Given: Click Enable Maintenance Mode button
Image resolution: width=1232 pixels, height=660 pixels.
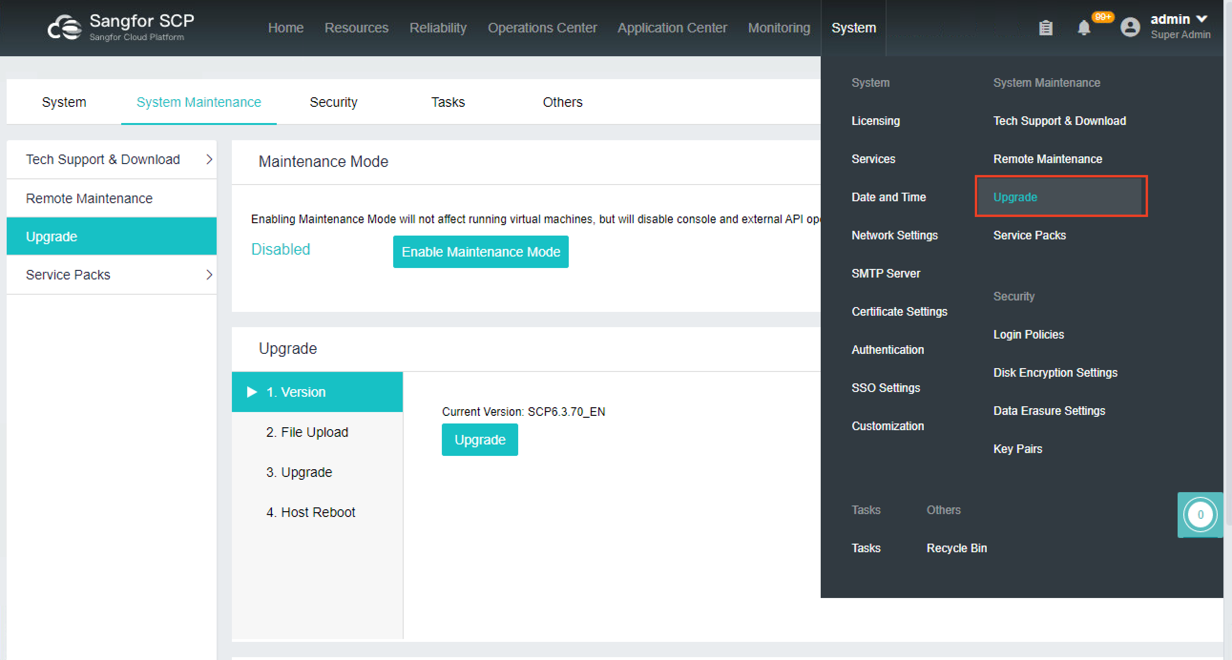Looking at the screenshot, I should pos(480,252).
